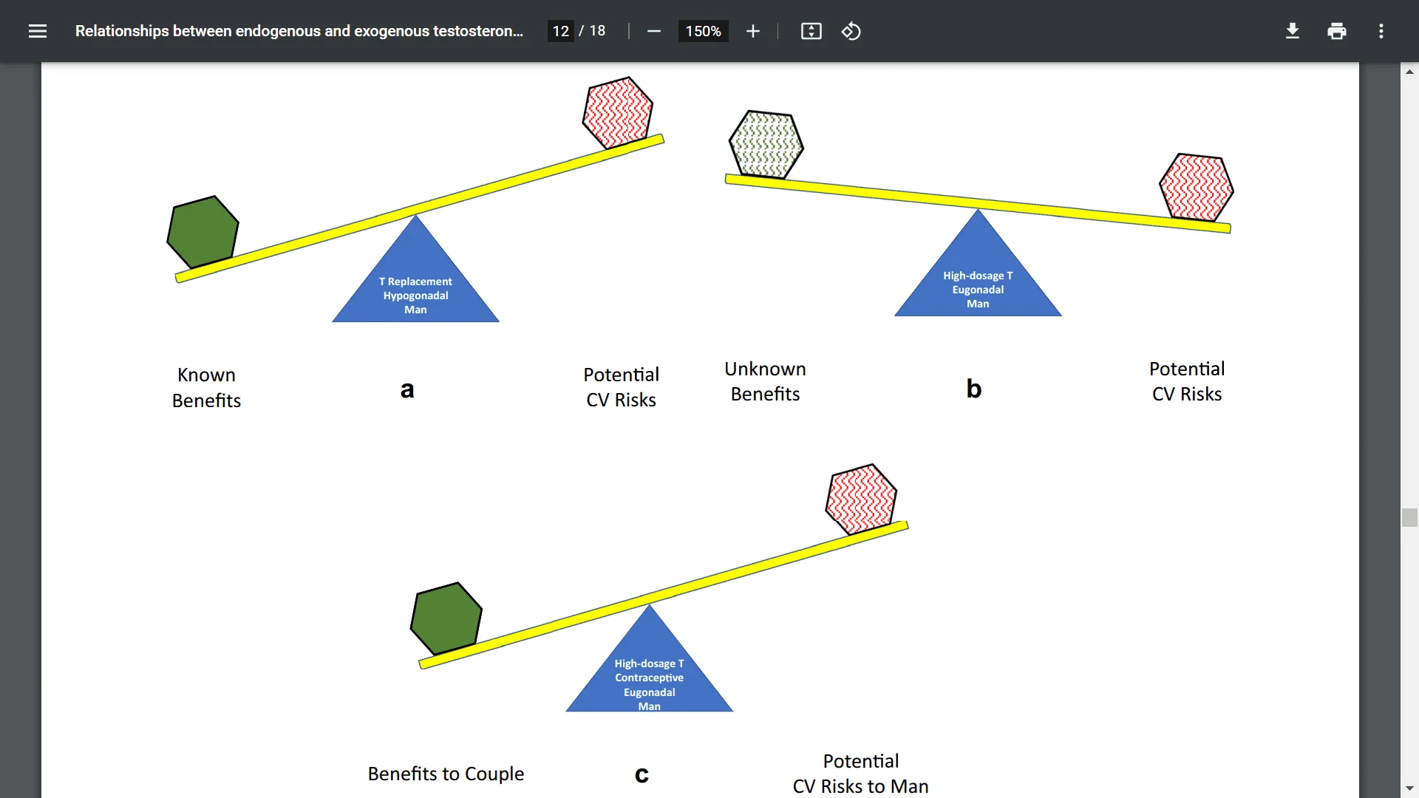Viewport: 1419px width, 798px height.
Task: Click the document title in header bar
Action: tap(301, 31)
